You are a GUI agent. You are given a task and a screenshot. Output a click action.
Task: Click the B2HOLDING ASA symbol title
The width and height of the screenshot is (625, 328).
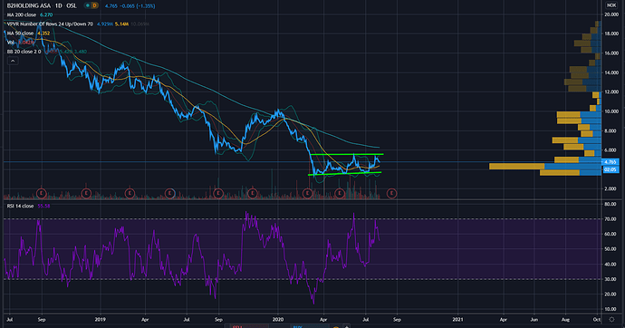coord(28,5)
